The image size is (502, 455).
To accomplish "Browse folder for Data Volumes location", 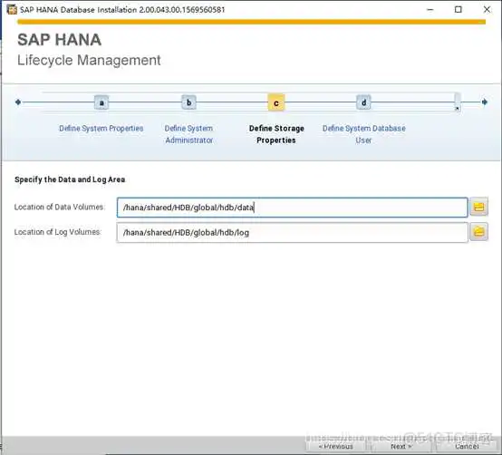I will point(478,207).
